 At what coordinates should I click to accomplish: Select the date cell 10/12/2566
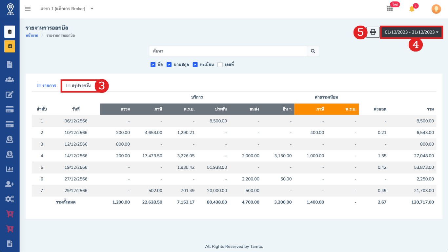(x=76, y=133)
